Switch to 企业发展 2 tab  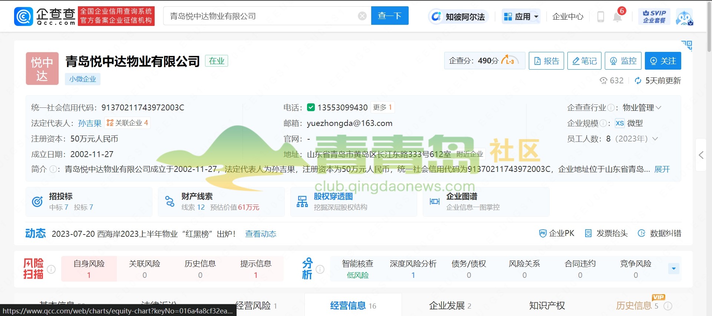pyautogui.click(x=450, y=306)
